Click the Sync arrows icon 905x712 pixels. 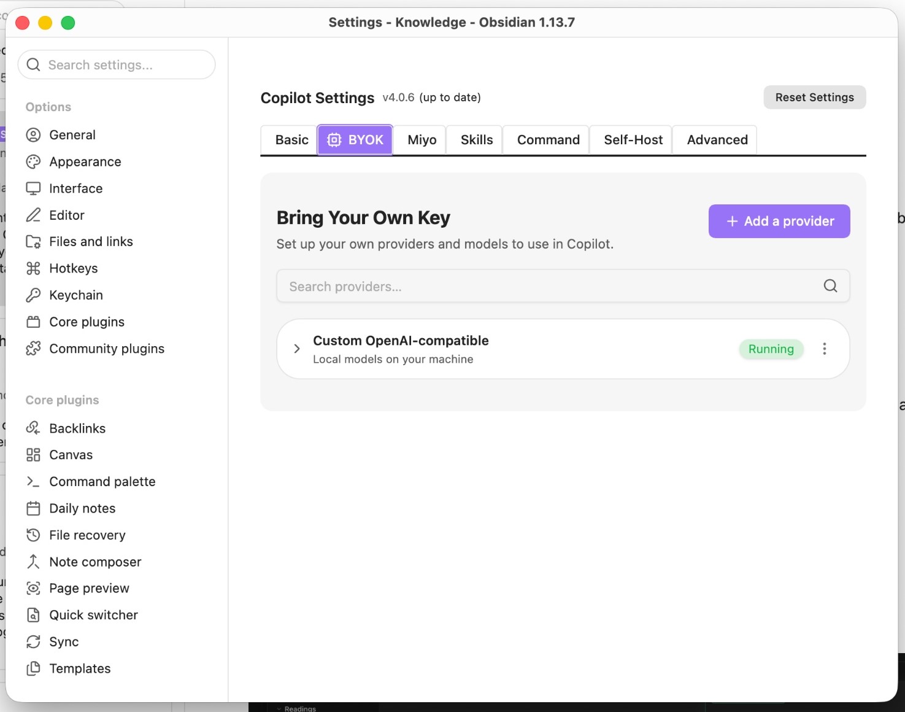pyautogui.click(x=33, y=642)
